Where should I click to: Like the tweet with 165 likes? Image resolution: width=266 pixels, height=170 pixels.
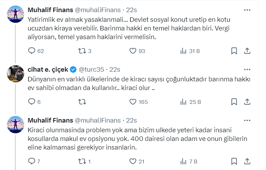coord(133,102)
